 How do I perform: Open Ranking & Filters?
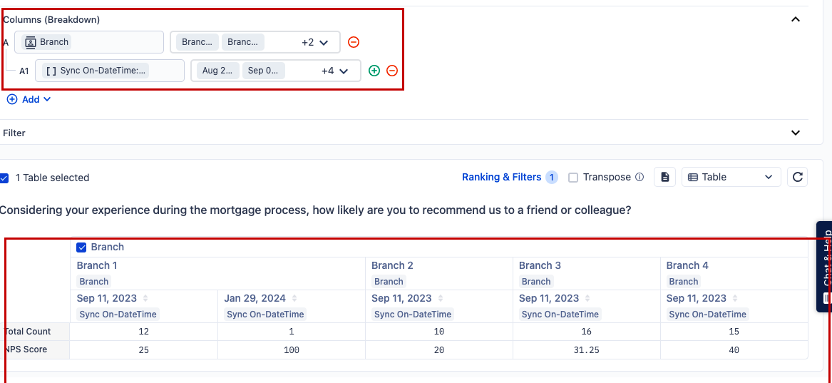coord(501,177)
